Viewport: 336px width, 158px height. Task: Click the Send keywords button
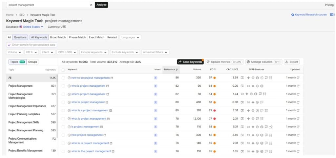(x=190, y=62)
